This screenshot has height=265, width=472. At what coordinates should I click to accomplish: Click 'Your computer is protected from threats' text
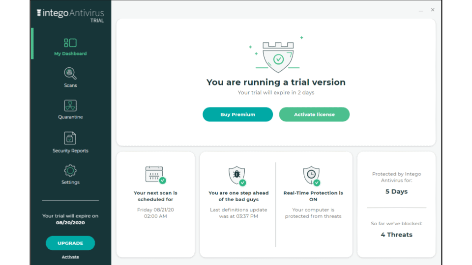[313, 213]
